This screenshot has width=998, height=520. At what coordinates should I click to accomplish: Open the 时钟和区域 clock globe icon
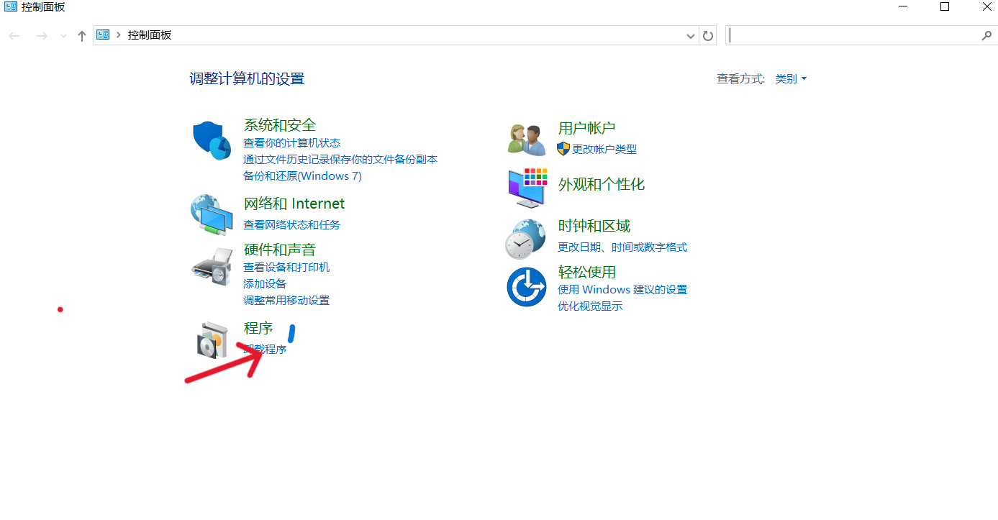[526, 239]
